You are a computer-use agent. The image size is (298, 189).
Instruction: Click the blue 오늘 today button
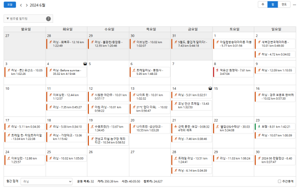10,5
